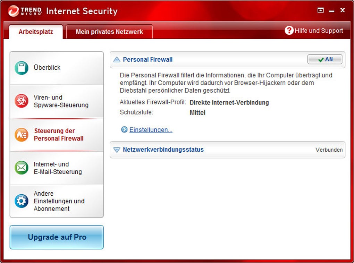Image resolution: width=354 pixels, height=263 pixels.
Task: Open Hilfe und Support
Action: tap(319, 31)
